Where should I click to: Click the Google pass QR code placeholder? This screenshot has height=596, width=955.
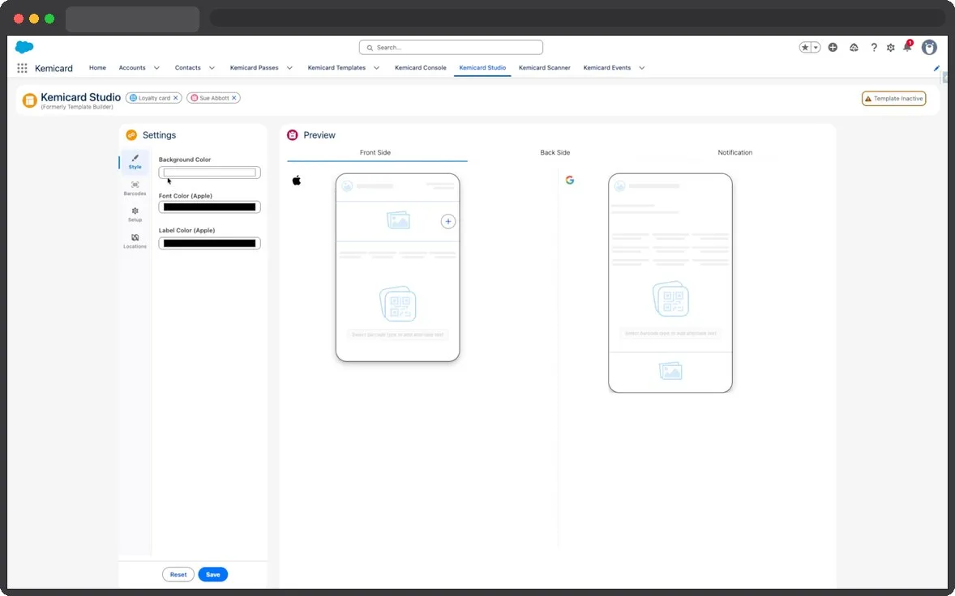click(x=670, y=299)
